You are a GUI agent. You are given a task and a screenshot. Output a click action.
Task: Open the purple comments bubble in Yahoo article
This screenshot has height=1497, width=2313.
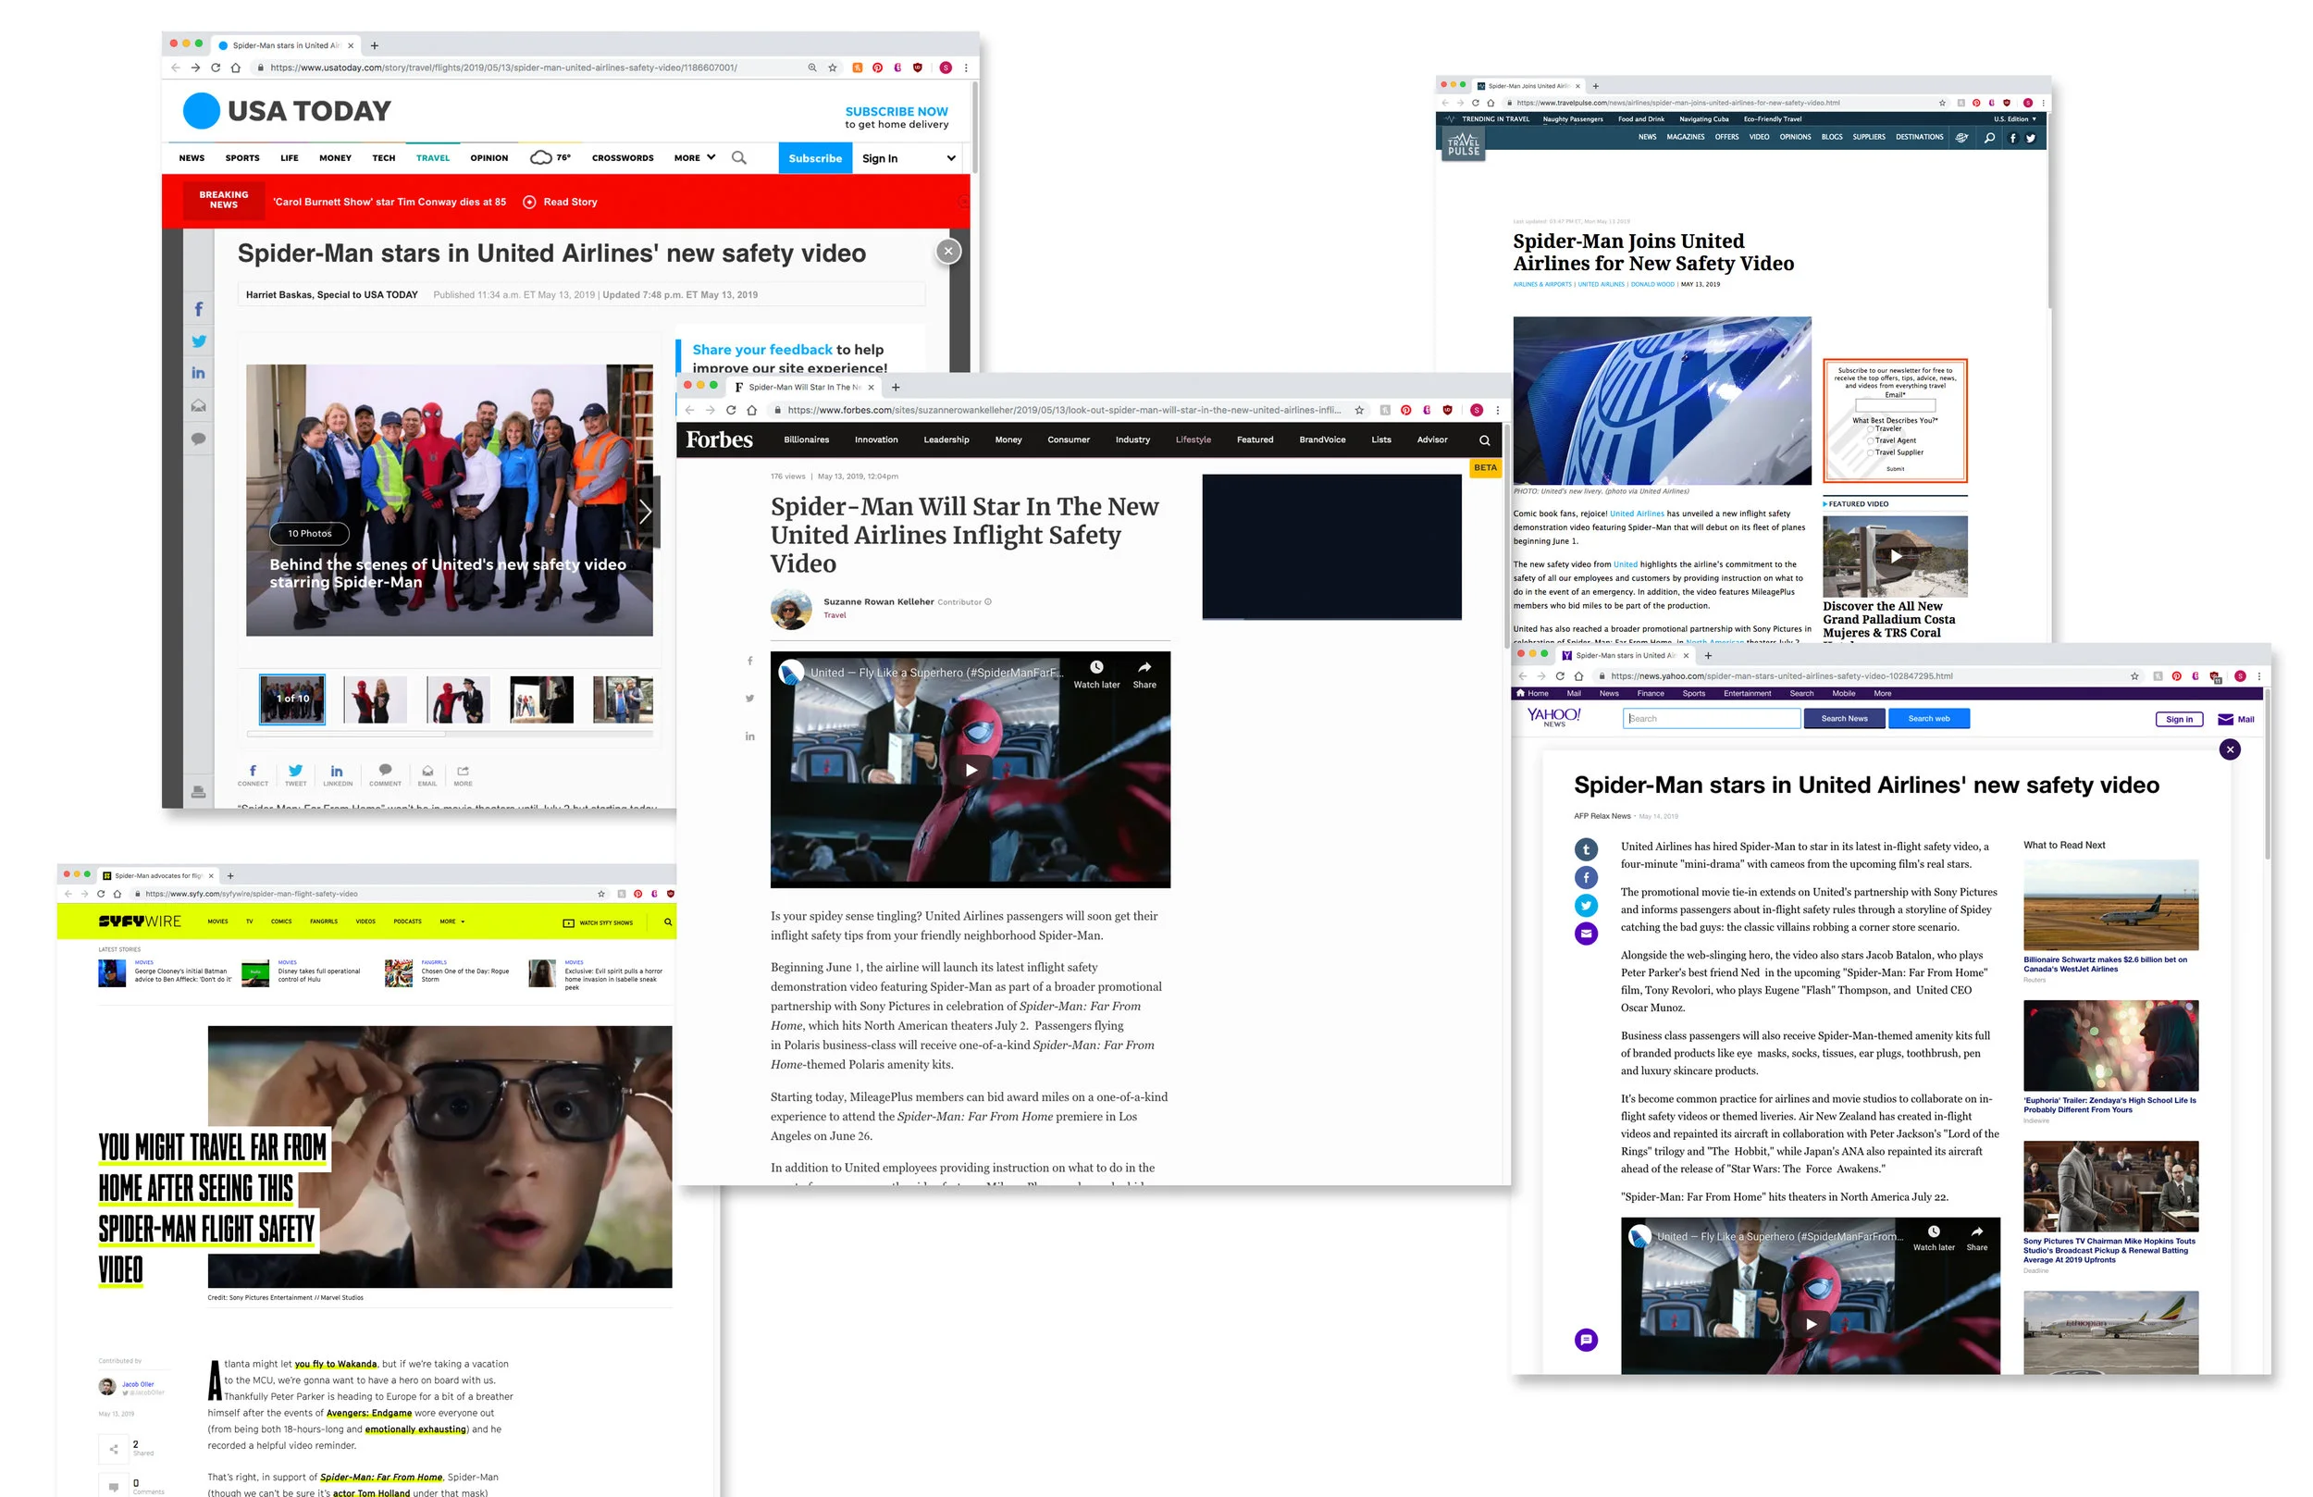[x=1586, y=1341]
